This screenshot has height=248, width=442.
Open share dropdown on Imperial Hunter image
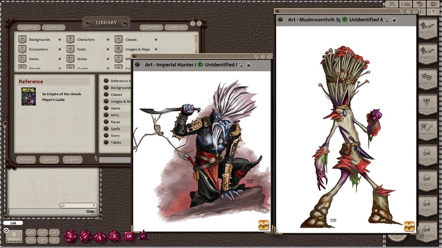click(241, 65)
